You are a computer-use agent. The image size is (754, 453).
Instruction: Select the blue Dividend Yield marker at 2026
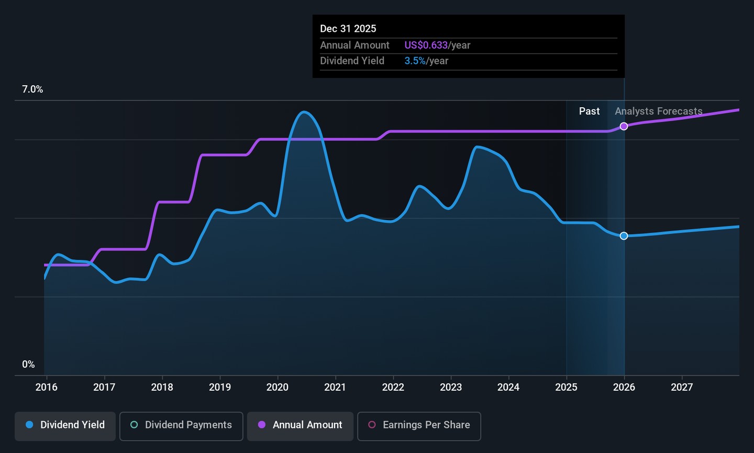pyautogui.click(x=624, y=236)
